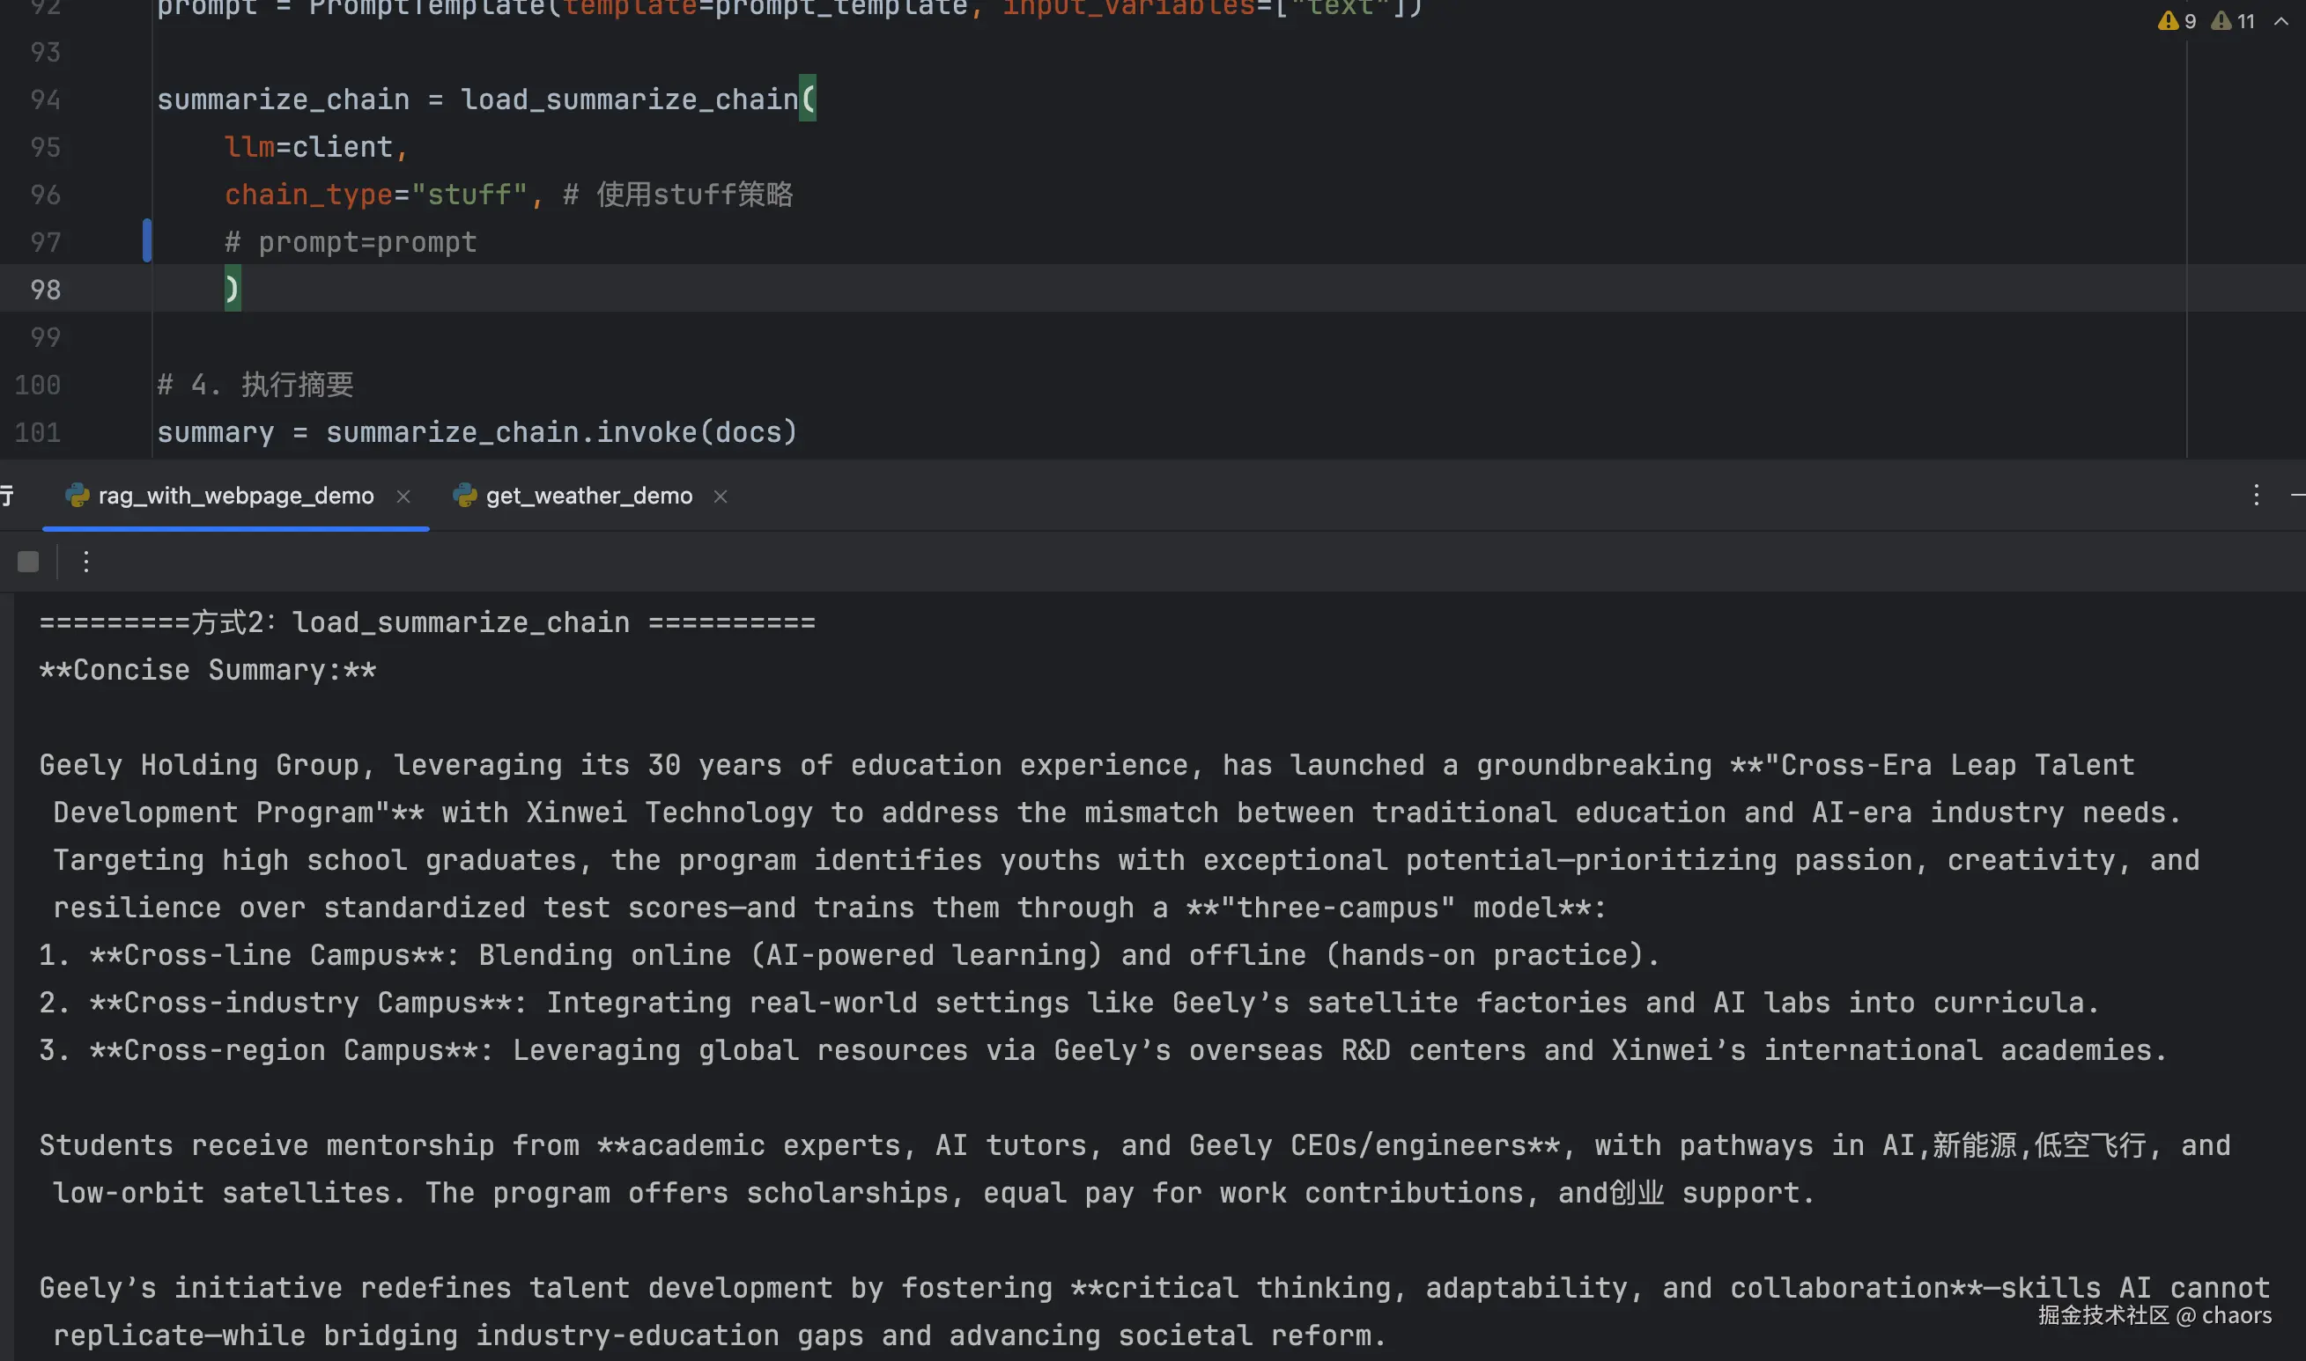Screen dimensions: 2306x1361
Task: Toggle breakpoint on line number 94
Action: 45,99
